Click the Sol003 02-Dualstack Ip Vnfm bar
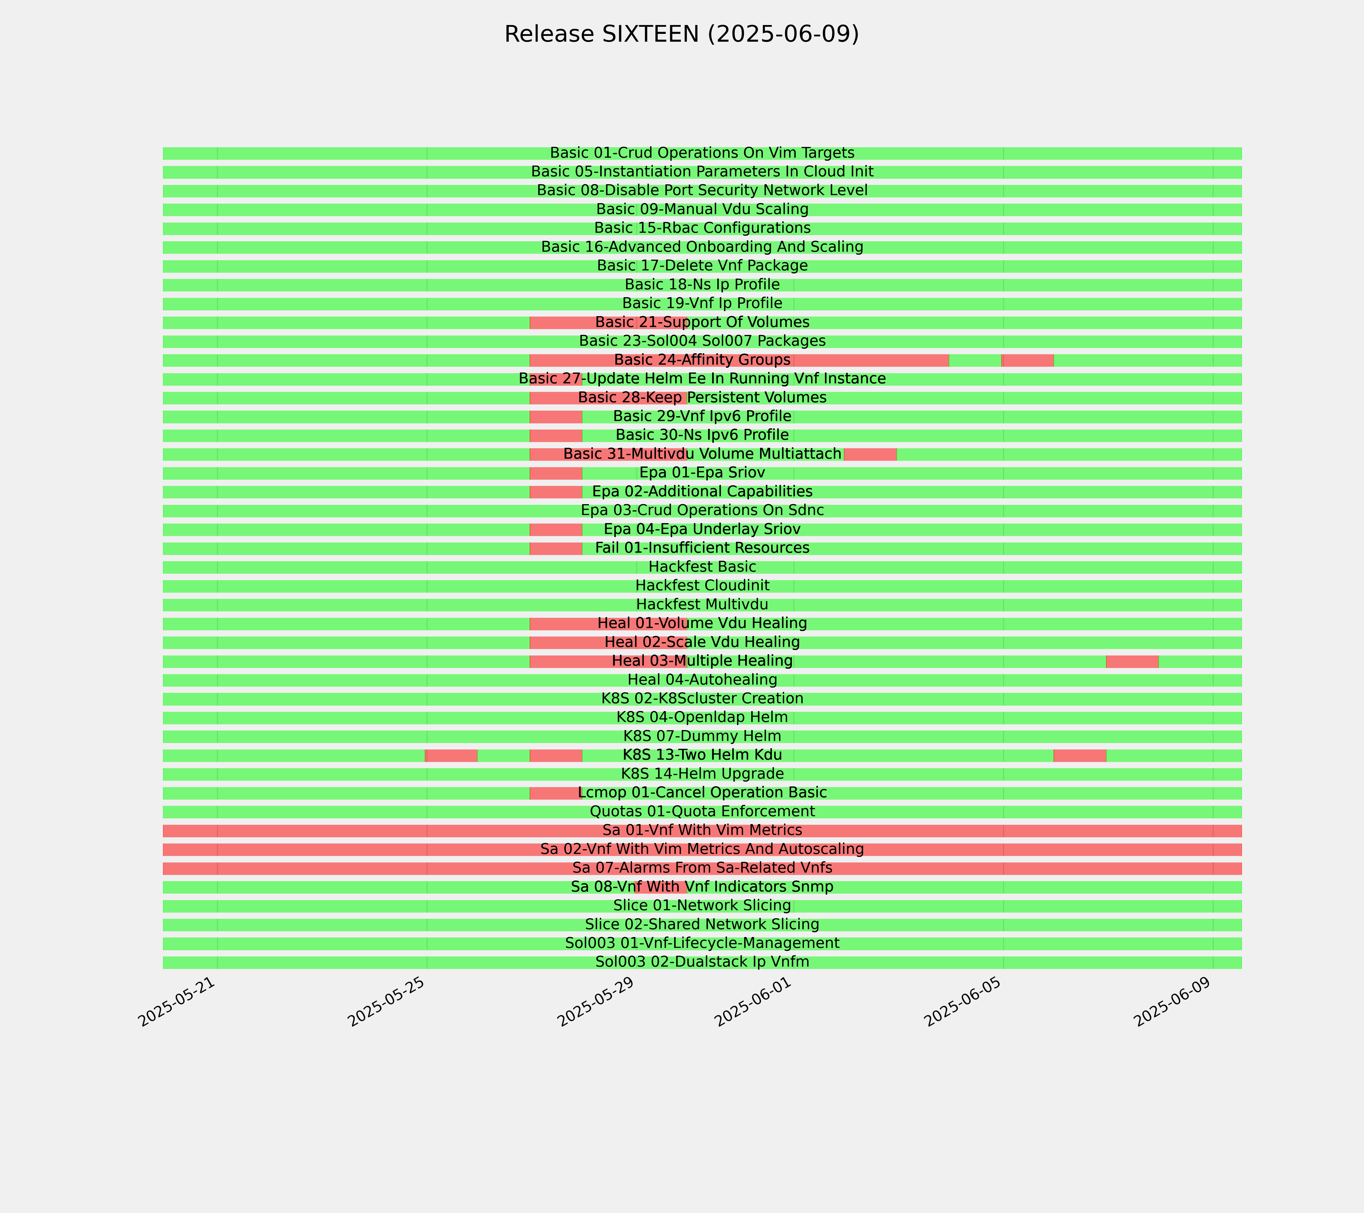Screen dimensions: 1364x1213 pyautogui.click(x=702, y=963)
